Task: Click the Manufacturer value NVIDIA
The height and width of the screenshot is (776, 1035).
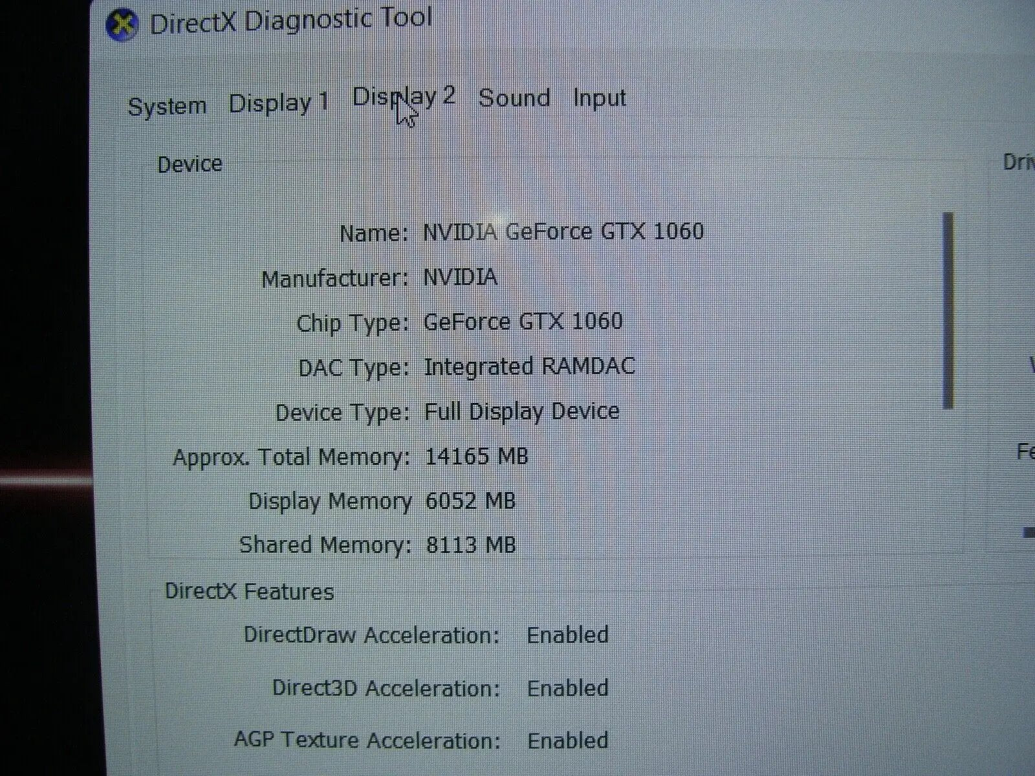Action: (460, 277)
